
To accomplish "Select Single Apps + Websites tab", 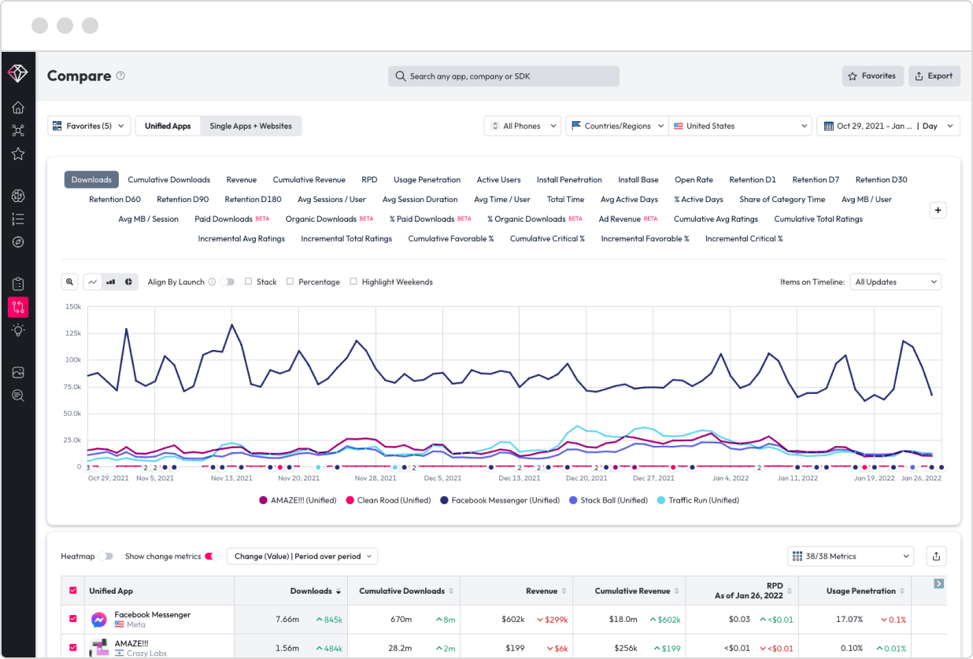I will [250, 126].
